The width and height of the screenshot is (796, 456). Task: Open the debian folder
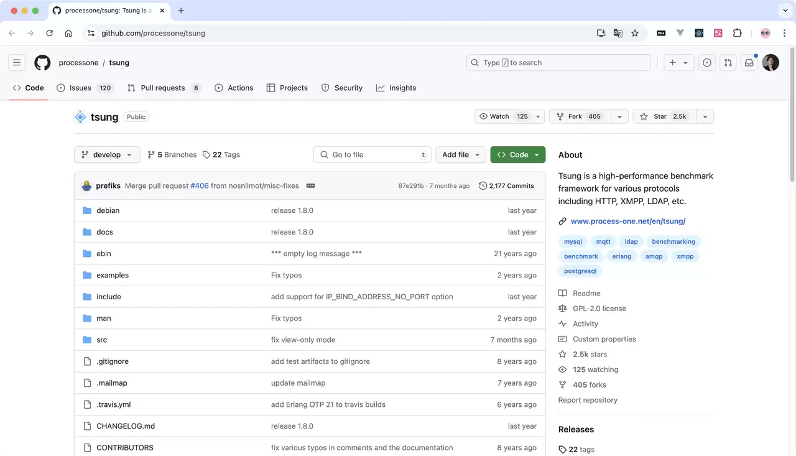pyautogui.click(x=108, y=210)
